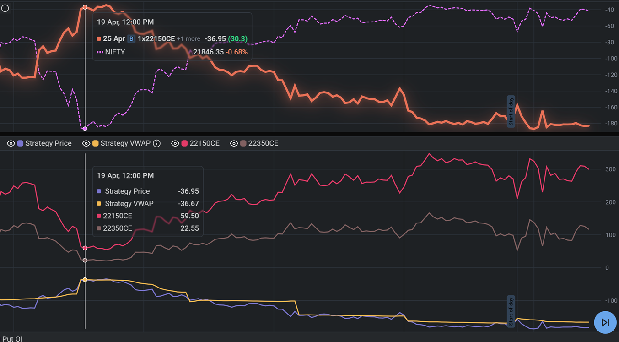
Task: Click the blue B badge in tooltip
Action: 131,39
